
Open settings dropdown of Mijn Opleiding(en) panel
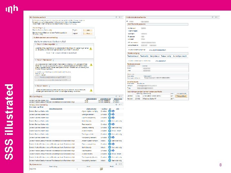coord(120,96)
